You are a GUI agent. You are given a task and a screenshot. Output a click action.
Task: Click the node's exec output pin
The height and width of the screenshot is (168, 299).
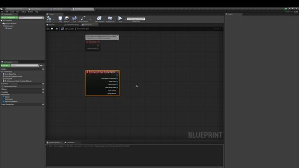(117, 75)
